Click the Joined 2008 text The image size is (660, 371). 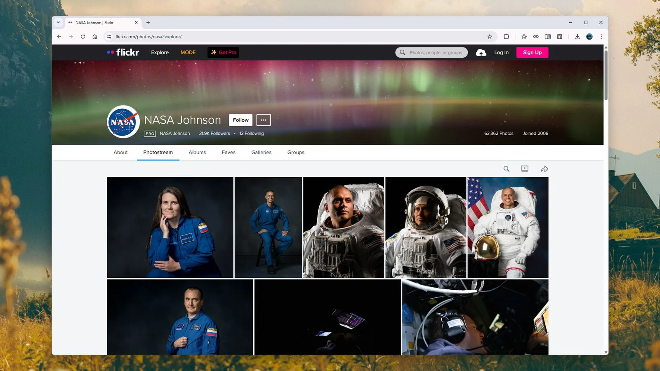pyautogui.click(x=535, y=134)
